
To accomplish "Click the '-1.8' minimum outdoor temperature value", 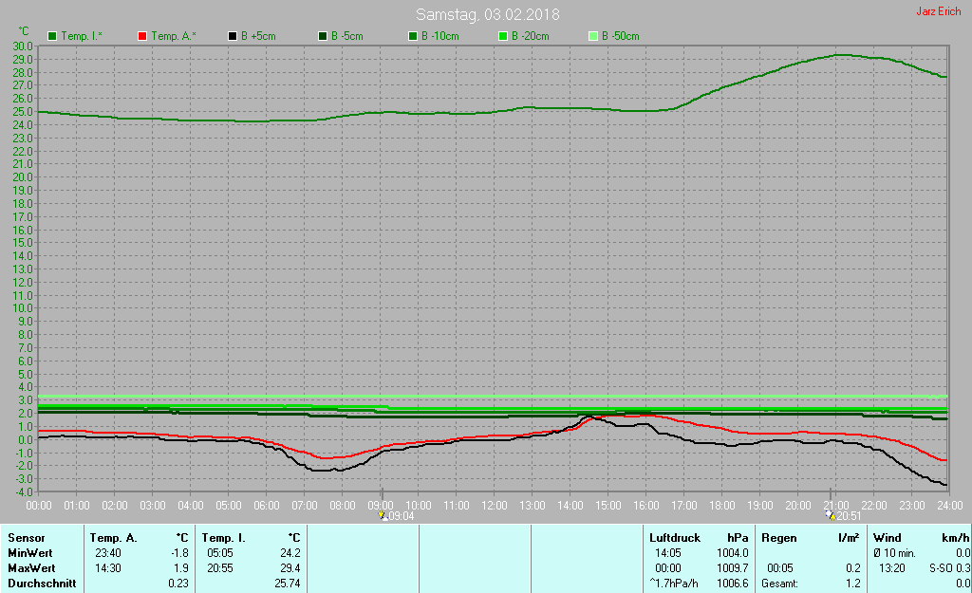I will 179,553.
